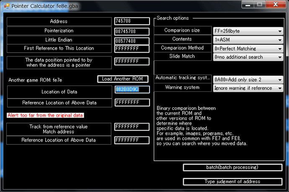Click the Another game ROM: fe7e text
The height and width of the screenshot is (192, 289).
coord(35,80)
